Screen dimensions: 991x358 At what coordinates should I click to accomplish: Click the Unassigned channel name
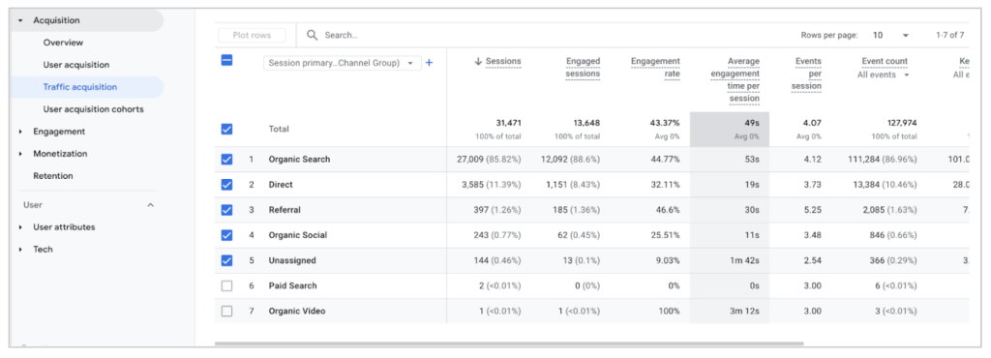coord(292,260)
